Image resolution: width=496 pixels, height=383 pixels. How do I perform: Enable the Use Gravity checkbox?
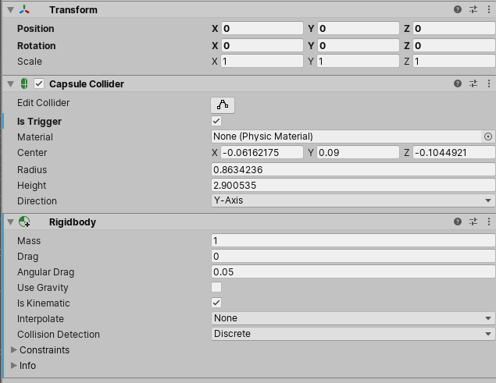click(x=216, y=287)
